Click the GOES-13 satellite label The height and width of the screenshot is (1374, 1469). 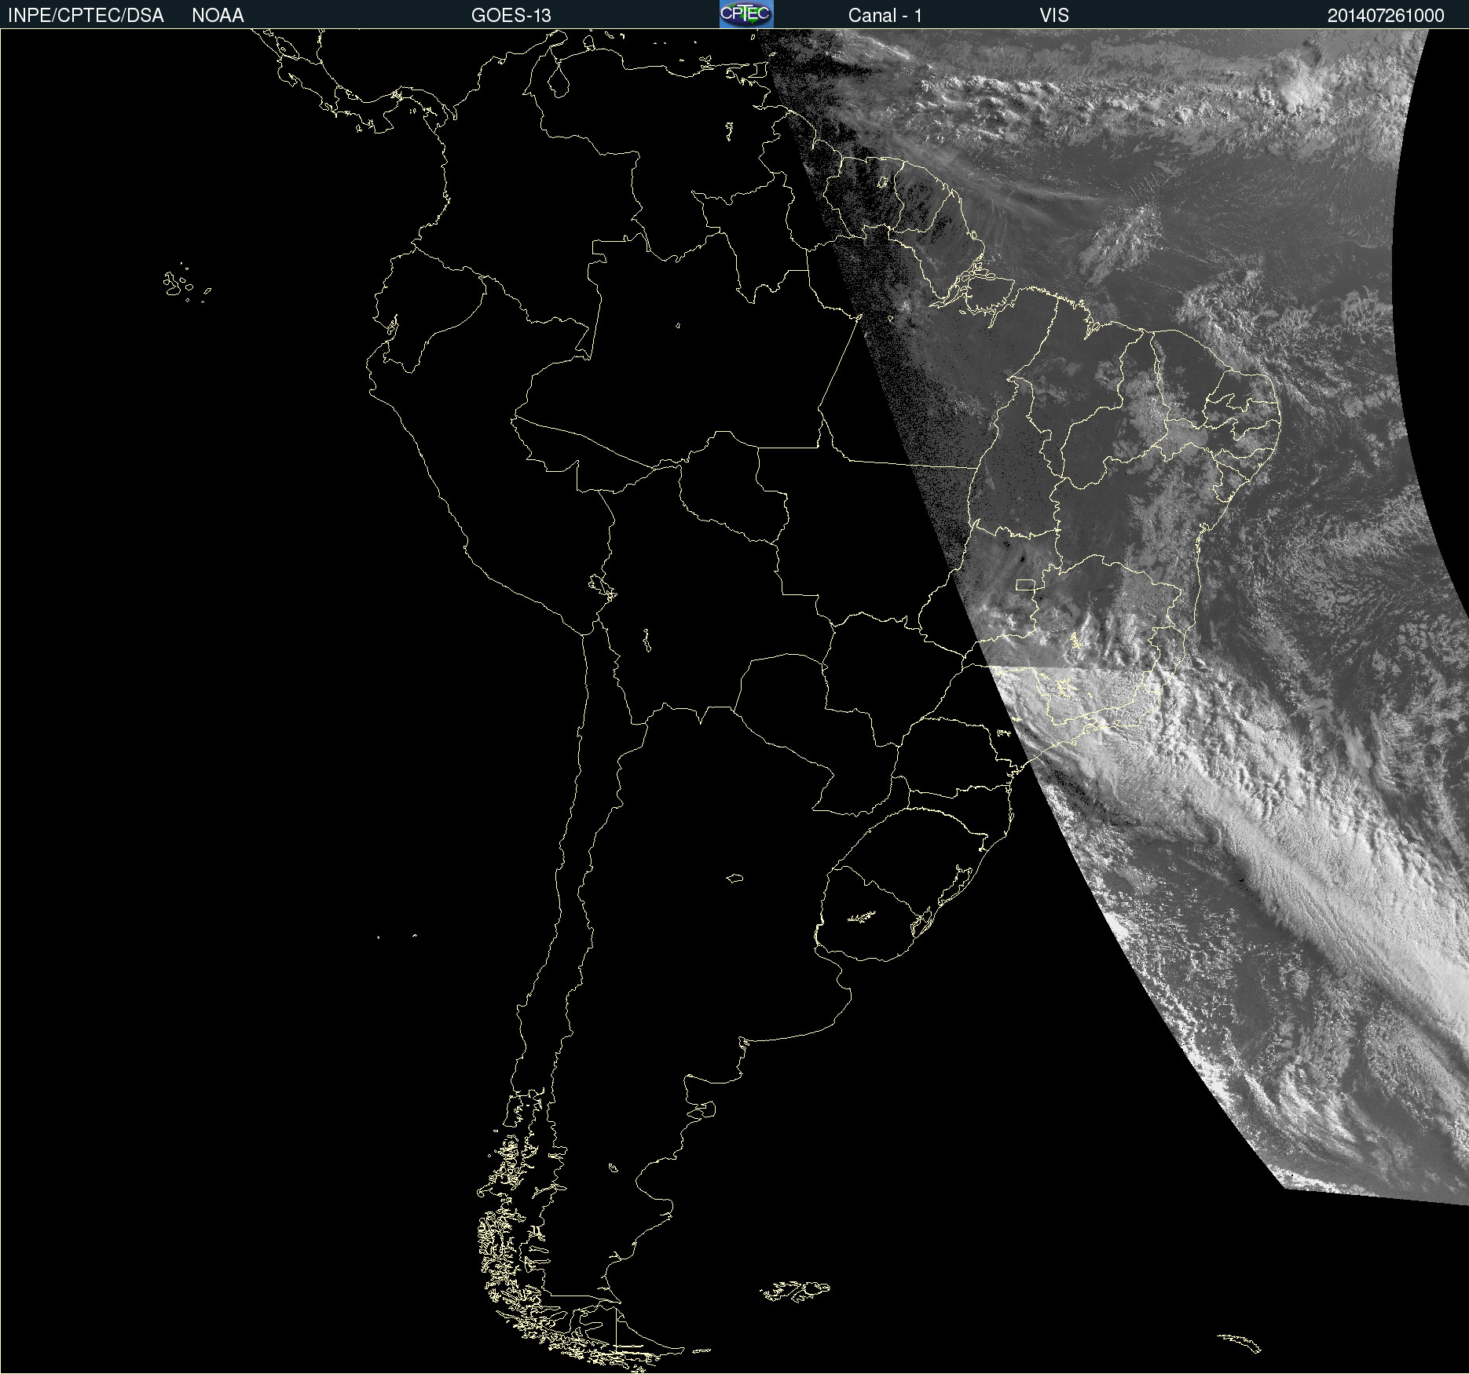[511, 16]
